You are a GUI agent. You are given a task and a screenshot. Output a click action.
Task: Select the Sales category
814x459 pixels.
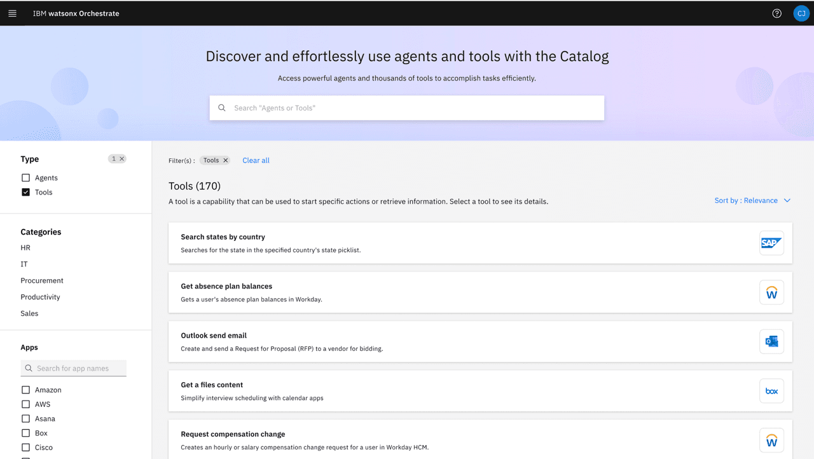(x=29, y=313)
